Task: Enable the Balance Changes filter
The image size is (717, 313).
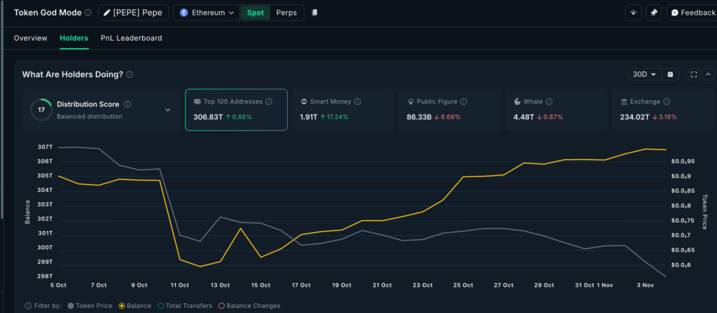Action: [249, 305]
